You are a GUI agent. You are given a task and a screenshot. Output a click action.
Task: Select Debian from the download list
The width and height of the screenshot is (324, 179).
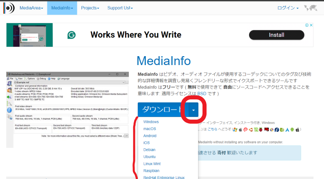tap(149, 150)
